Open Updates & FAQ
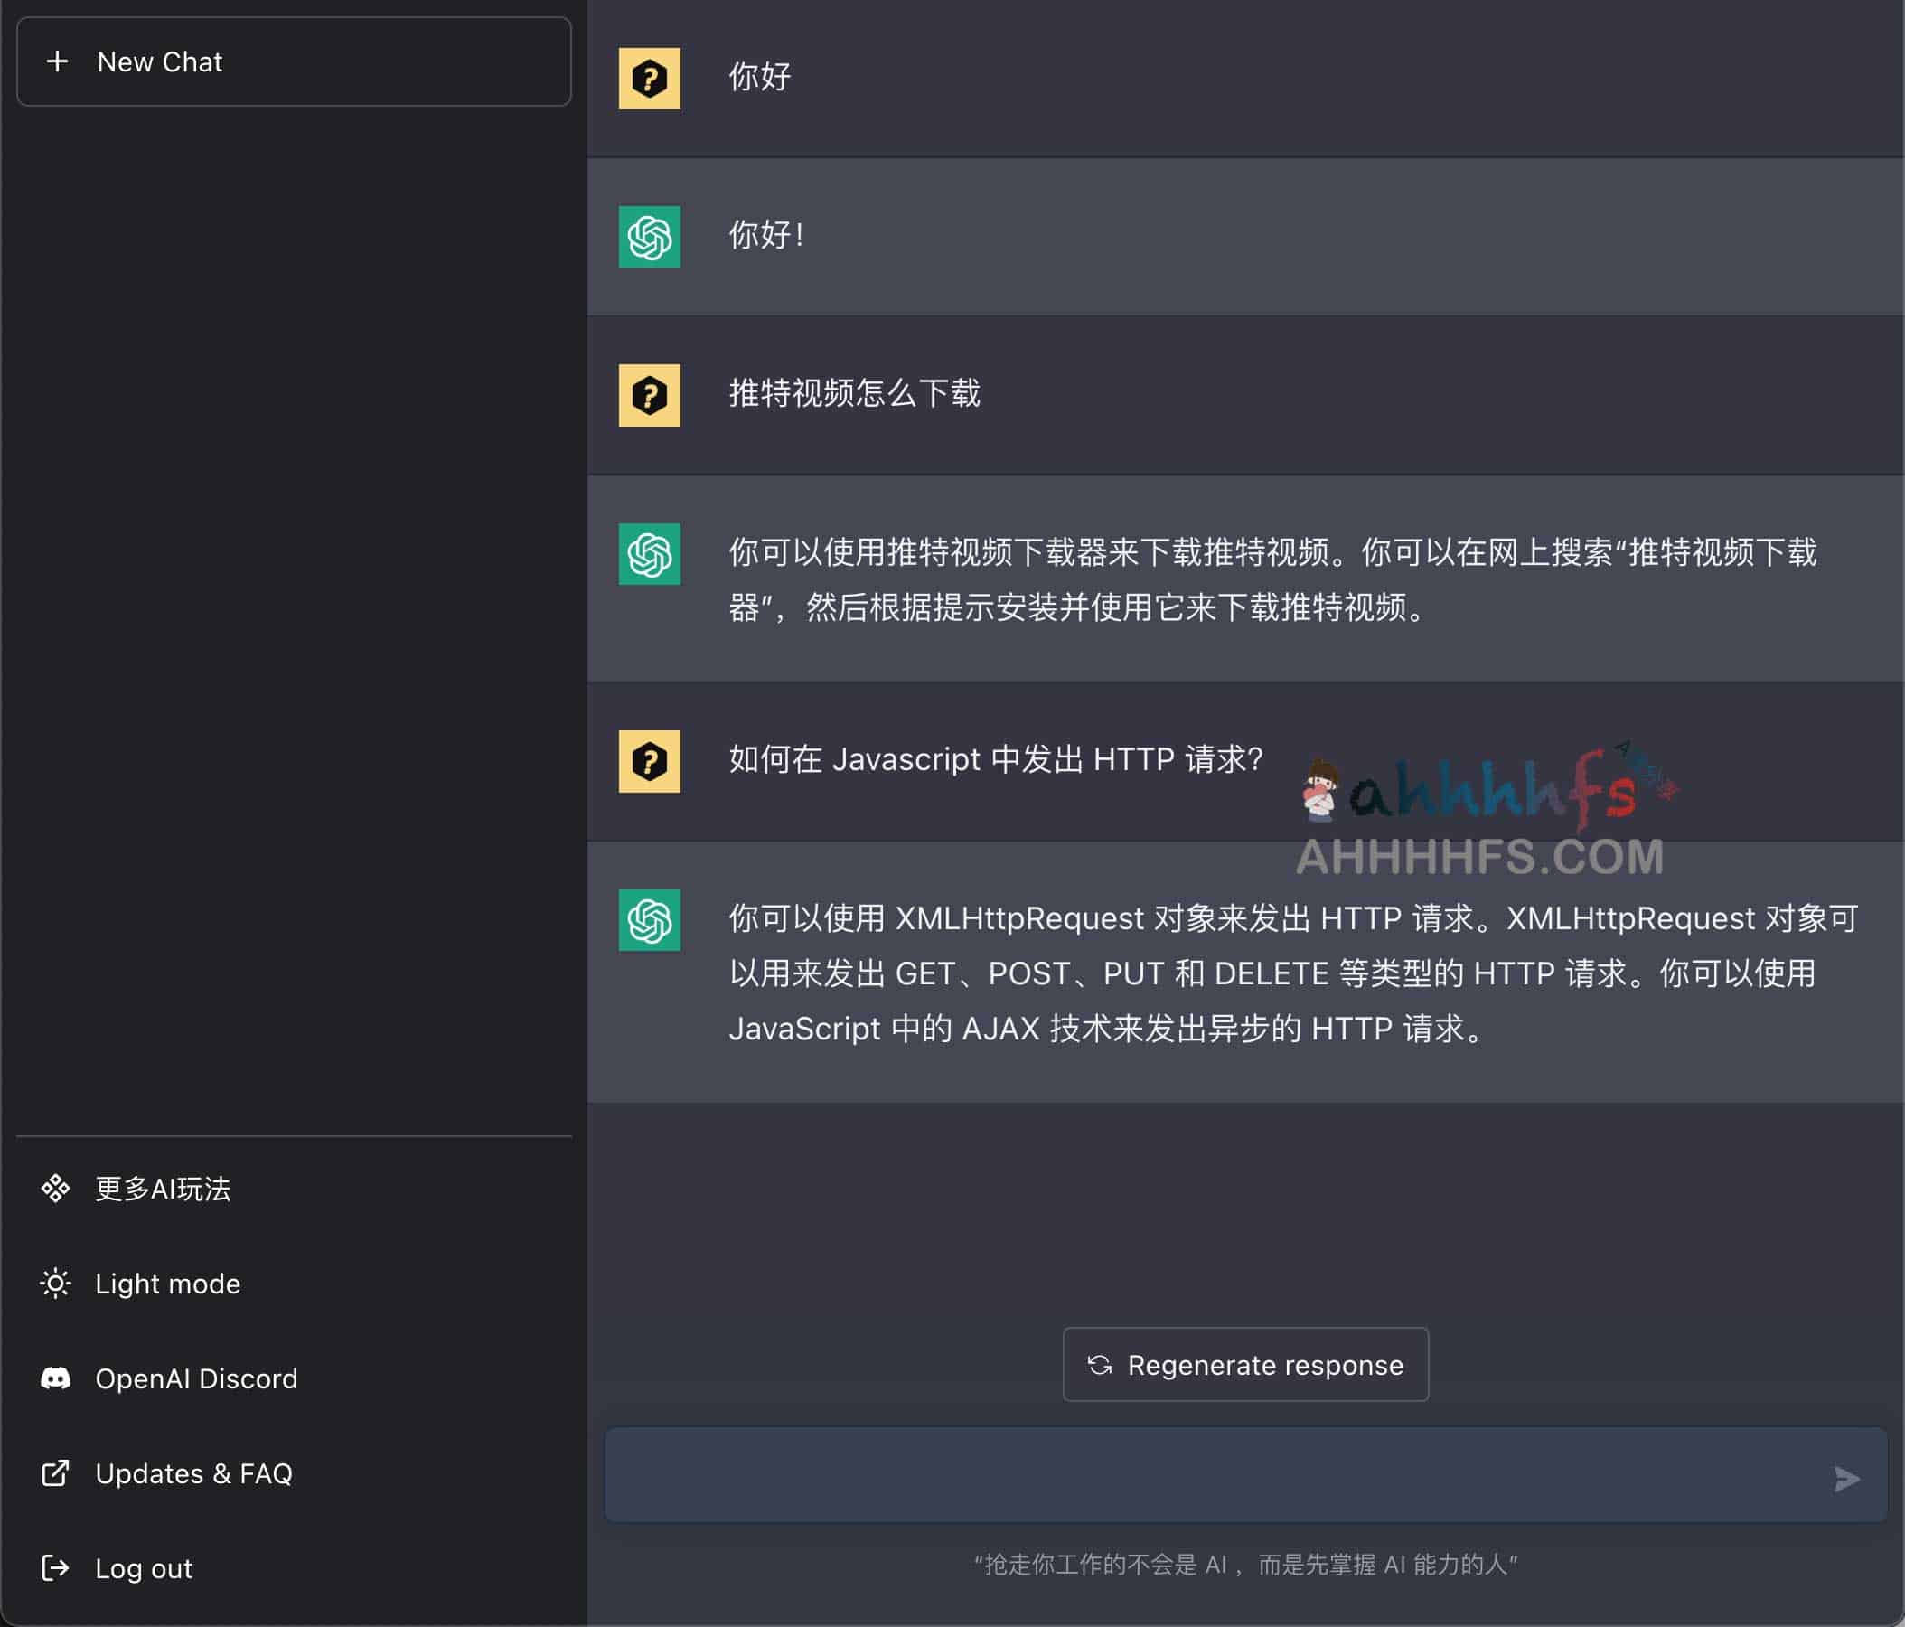 click(x=194, y=1472)
